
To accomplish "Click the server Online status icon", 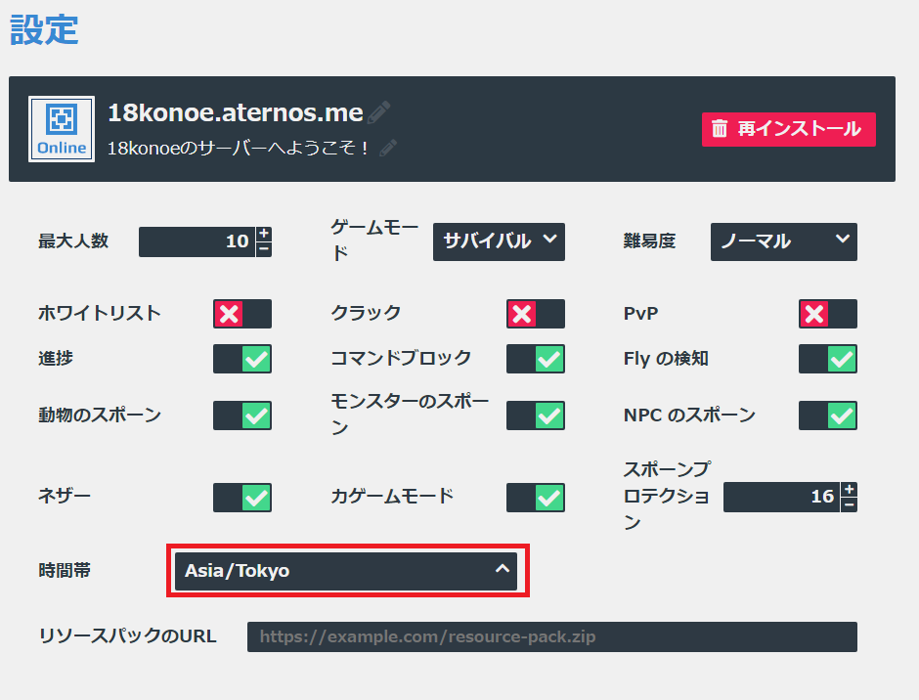I will coord(62,129).
